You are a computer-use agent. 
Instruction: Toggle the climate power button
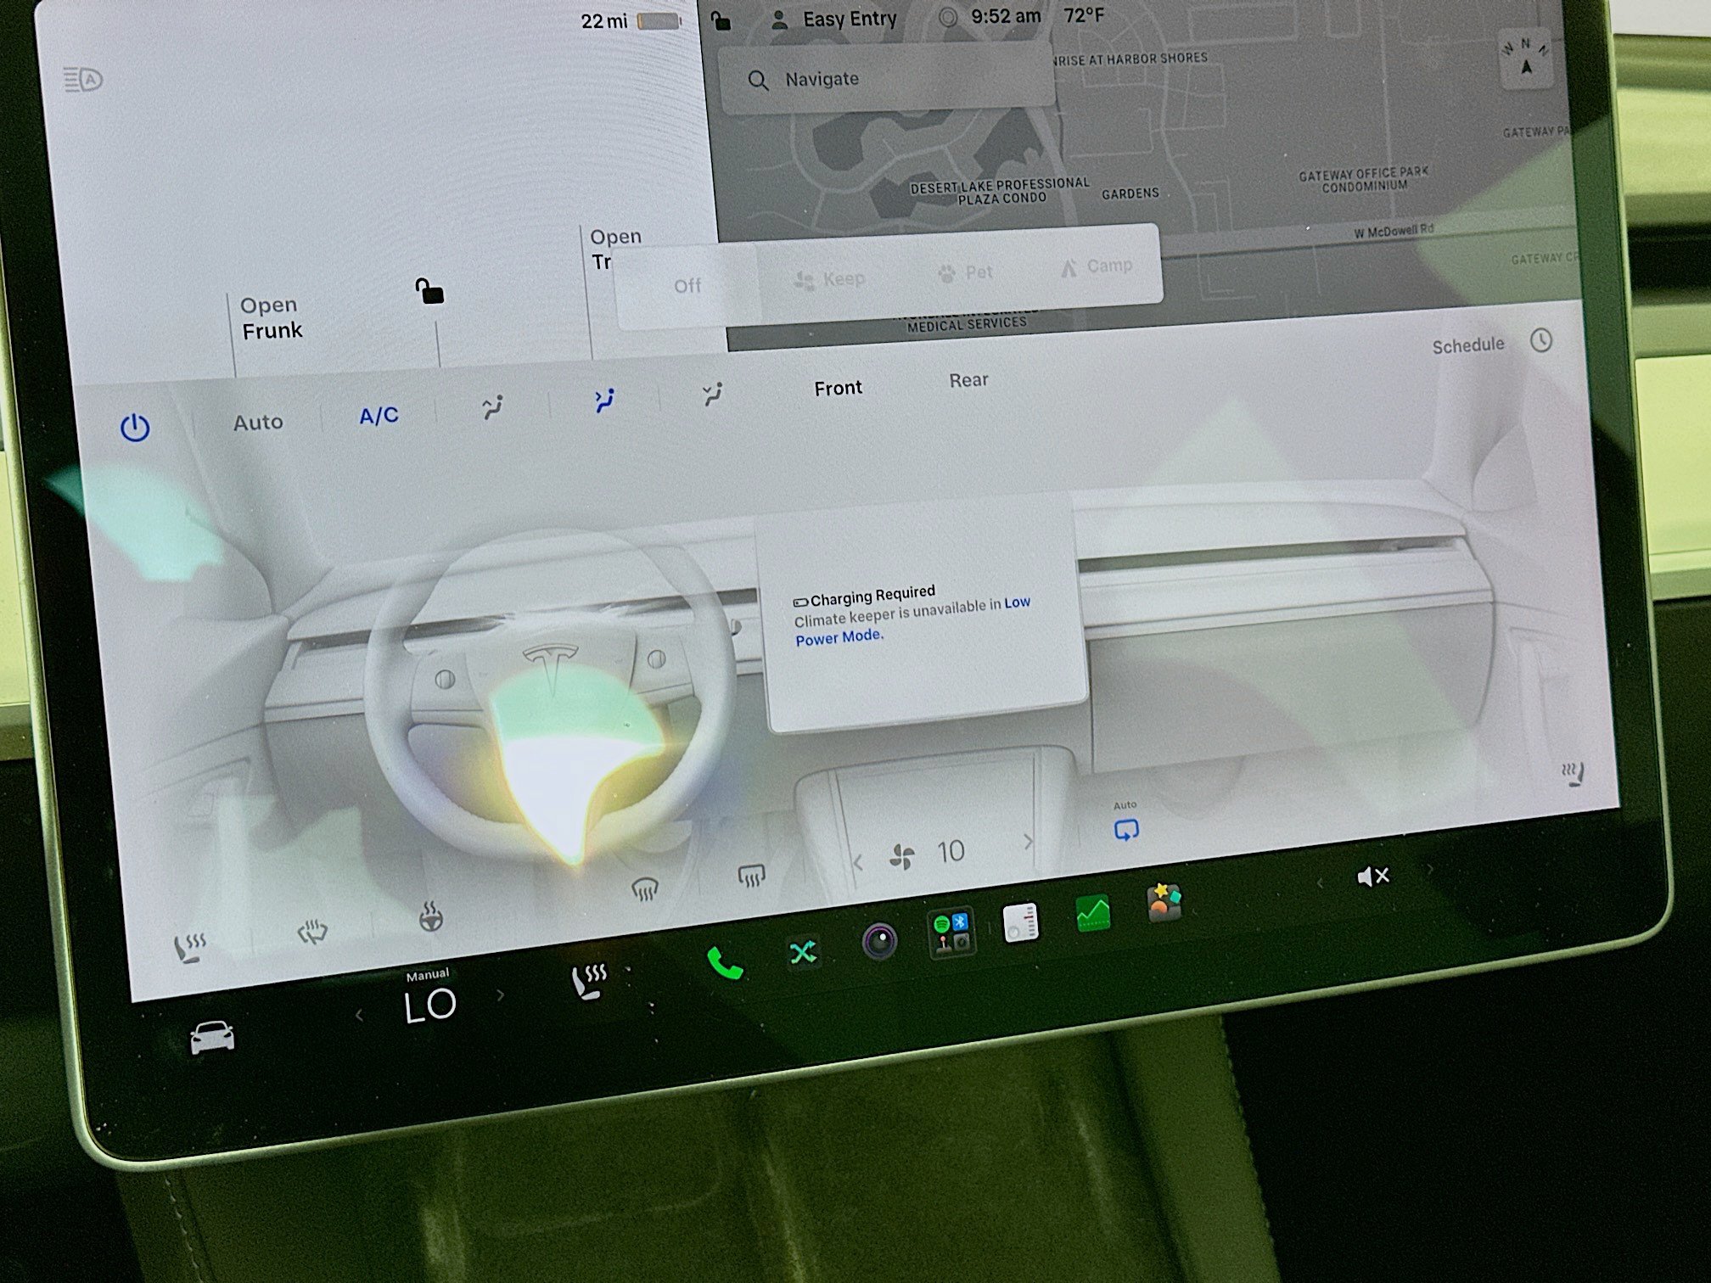point(135,428)
